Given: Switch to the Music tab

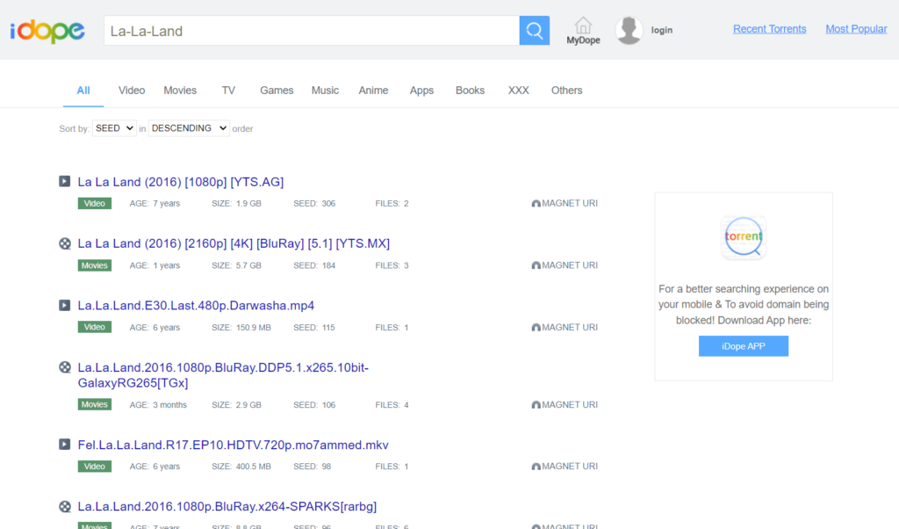Looking at the screenshot, I should point(325,91).
